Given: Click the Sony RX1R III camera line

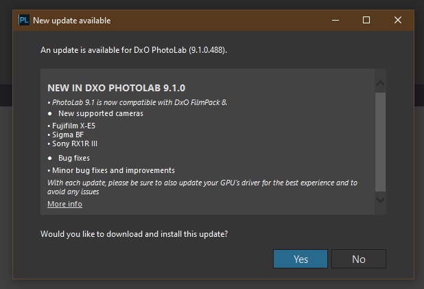Looking at the screenshot, I should pos(74,144).
